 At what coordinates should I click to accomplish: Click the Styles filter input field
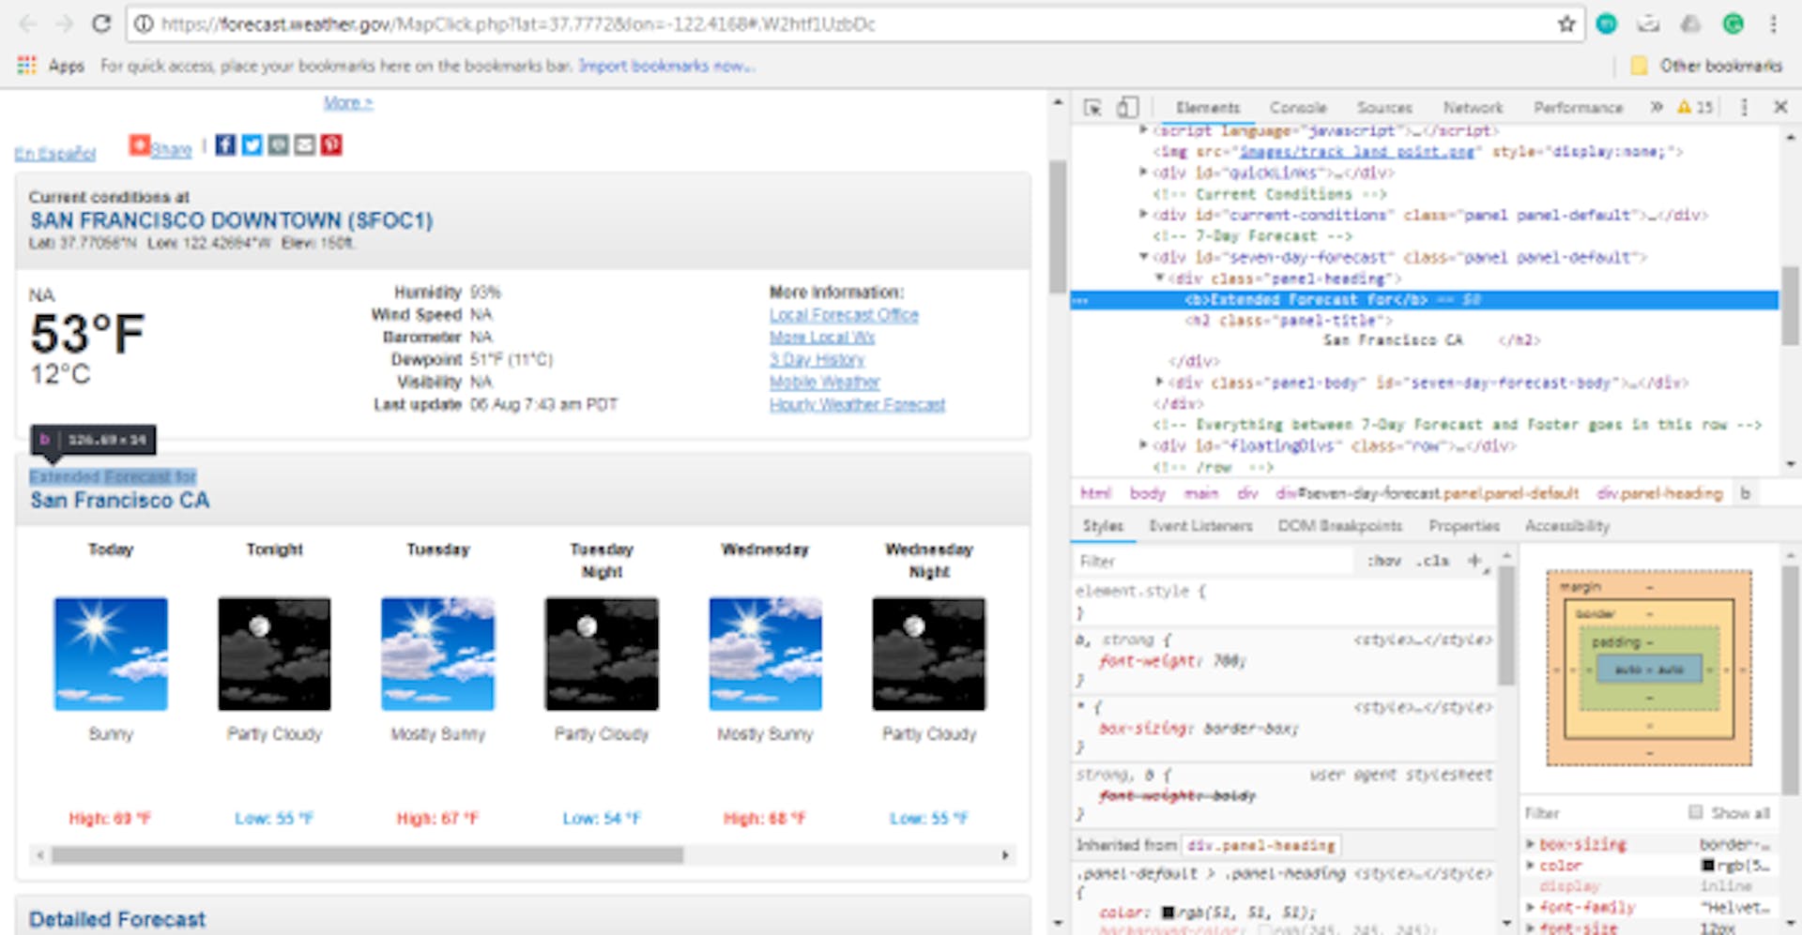(1213, 561)
